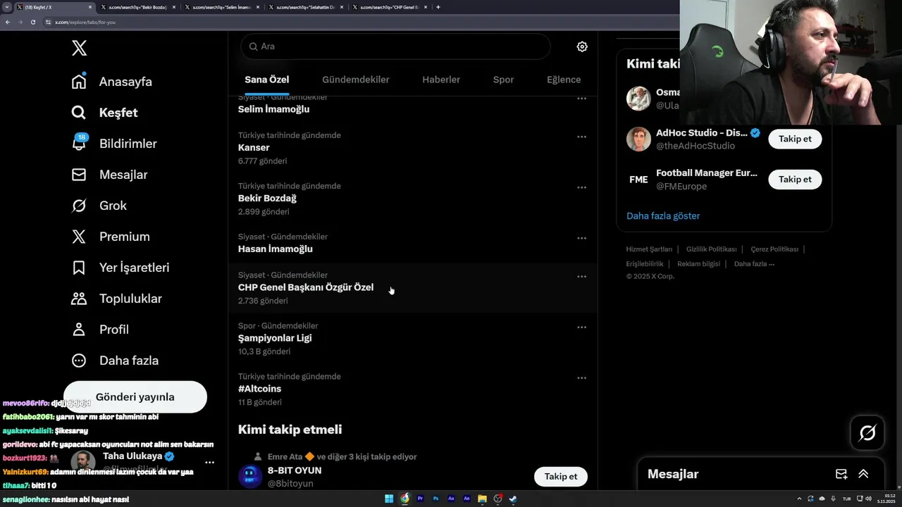Open the Bekir Bozdağ trend
This screenshot has height=507, width=902.
coord(413,199)
